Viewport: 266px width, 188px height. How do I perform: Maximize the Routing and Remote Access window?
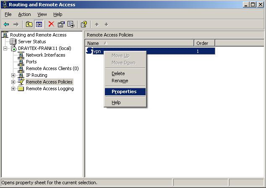point(253,5)
